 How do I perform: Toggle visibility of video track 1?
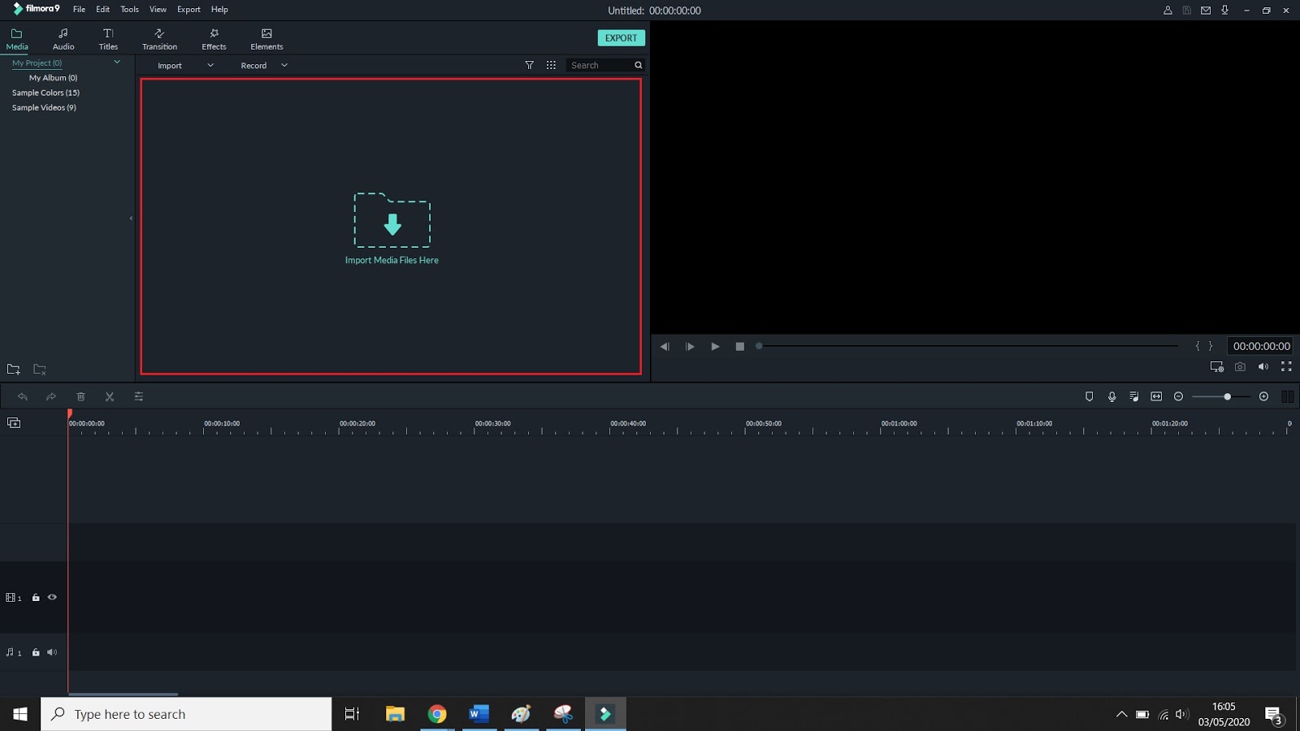point(52,597)
